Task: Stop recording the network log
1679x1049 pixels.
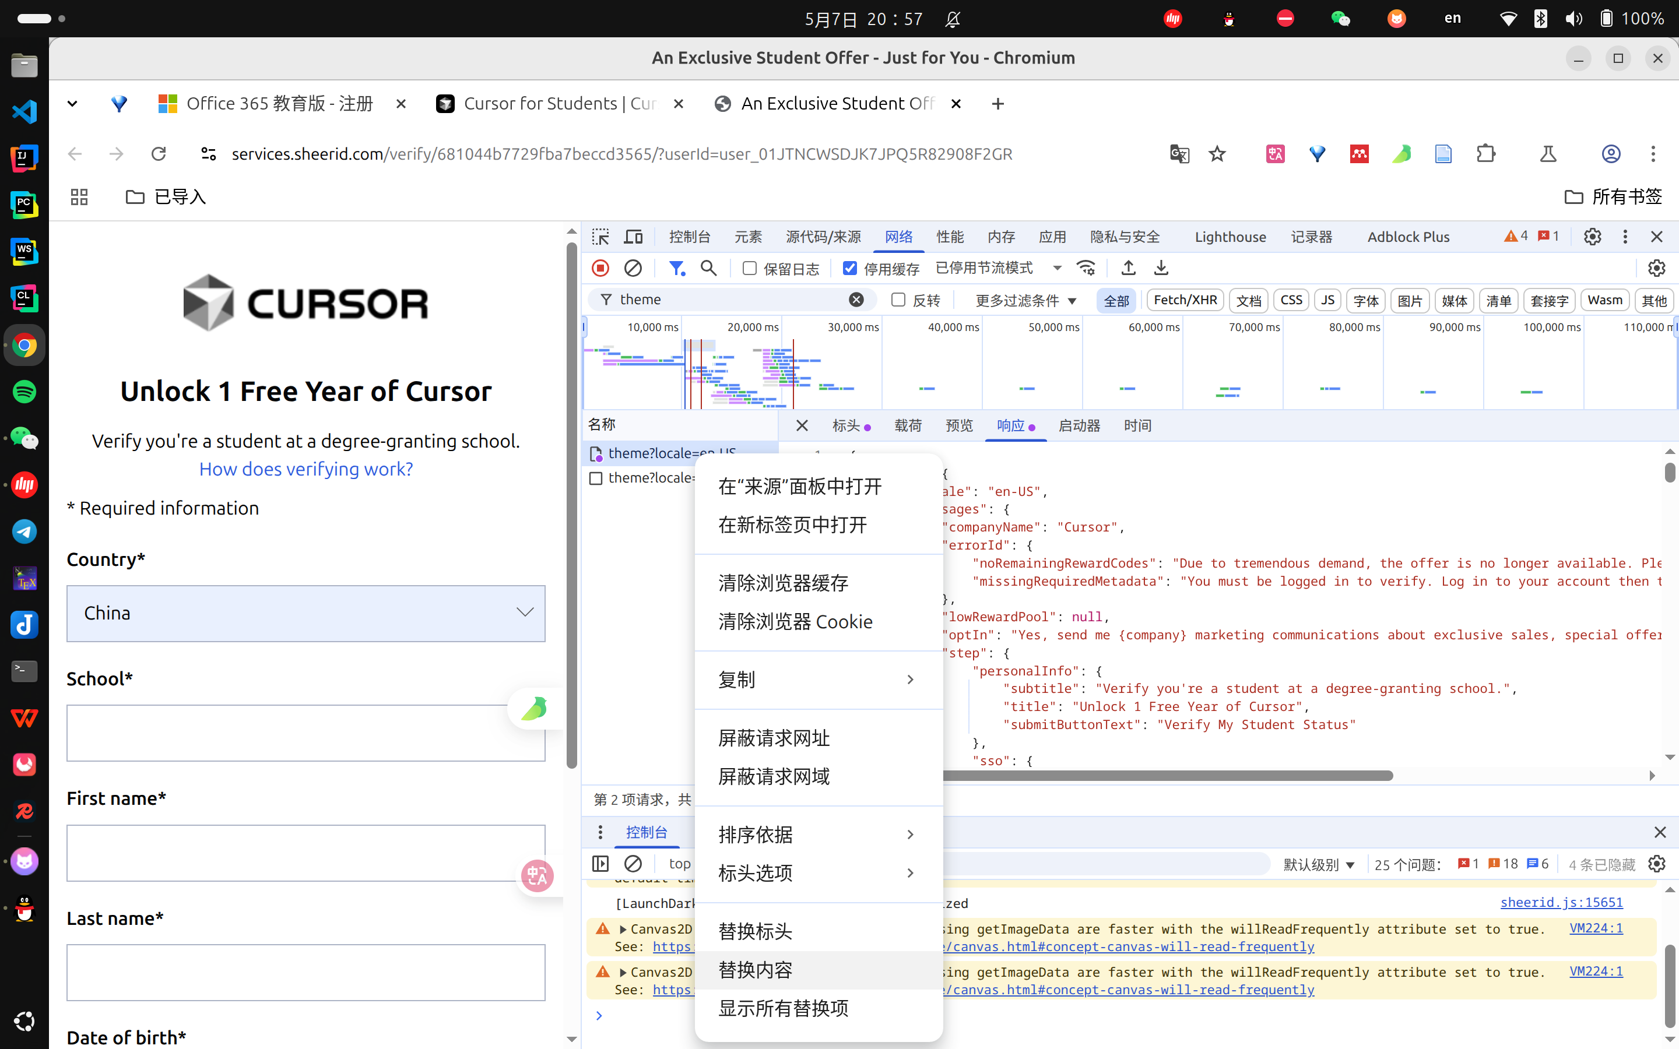Action: click(601, 268)
